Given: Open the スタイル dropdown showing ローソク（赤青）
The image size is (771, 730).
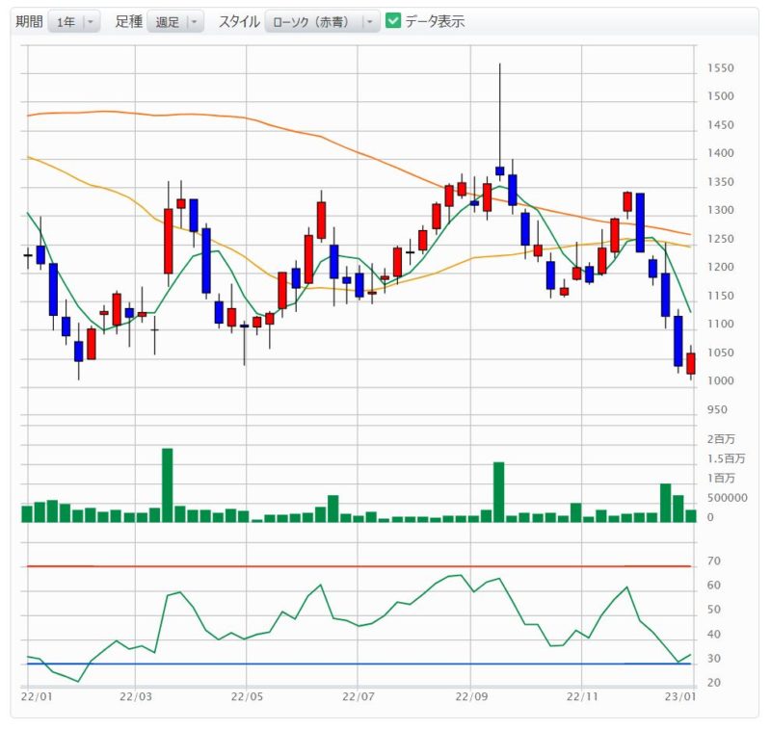Looking at the screenshot, I should (x=322, y=22).
